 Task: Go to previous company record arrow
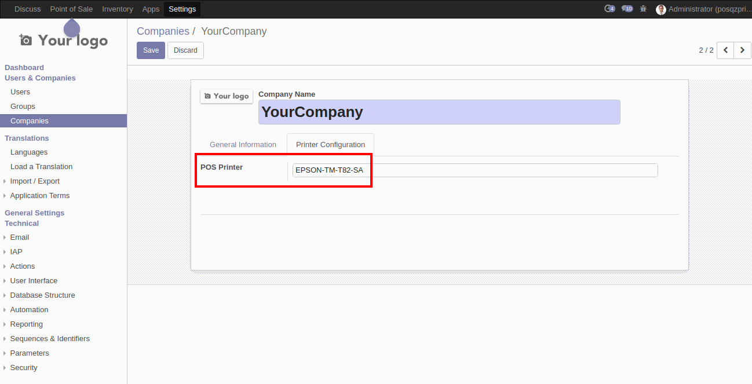click(x=725, y=50)
